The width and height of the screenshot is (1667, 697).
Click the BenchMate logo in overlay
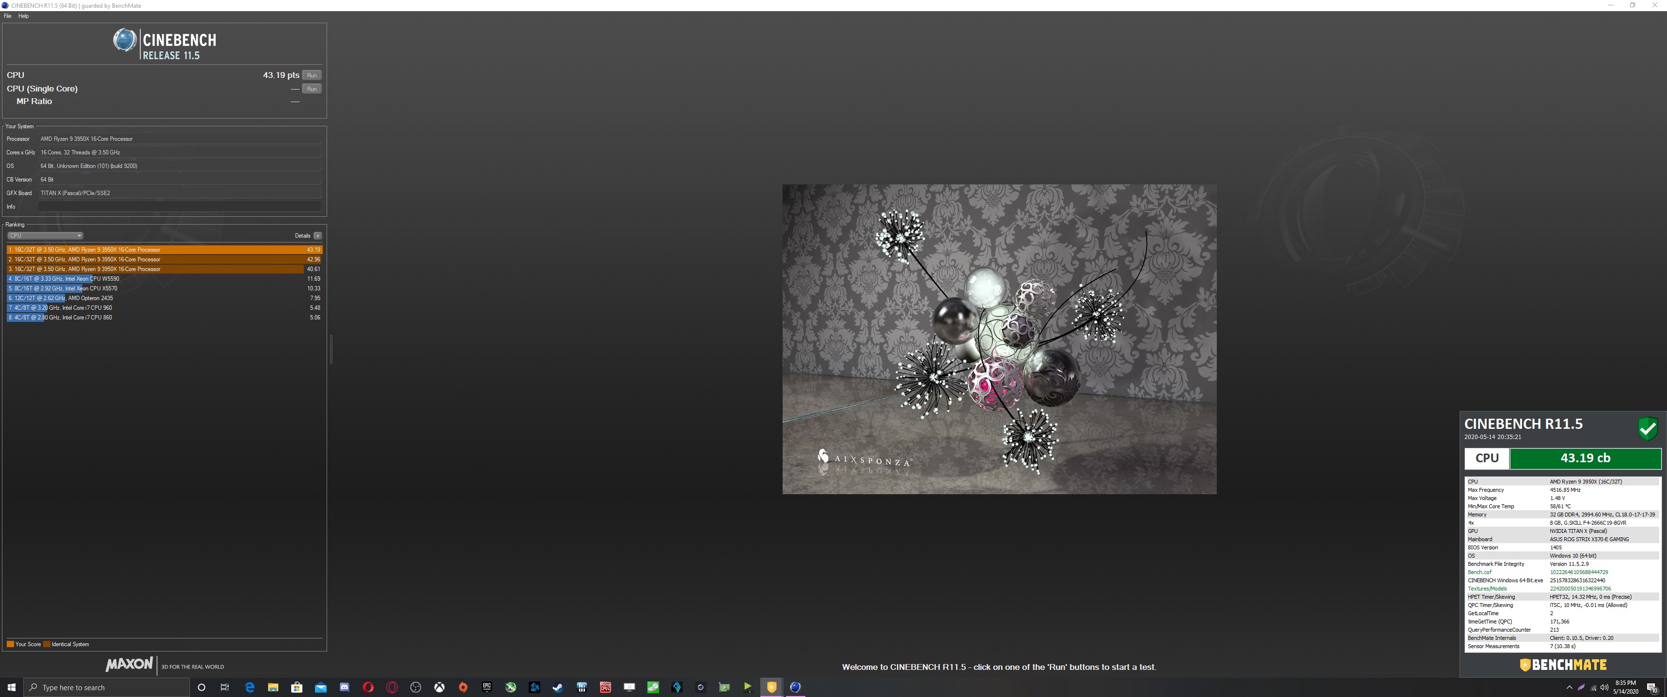pyautogui.click(x=1563, y=665)
